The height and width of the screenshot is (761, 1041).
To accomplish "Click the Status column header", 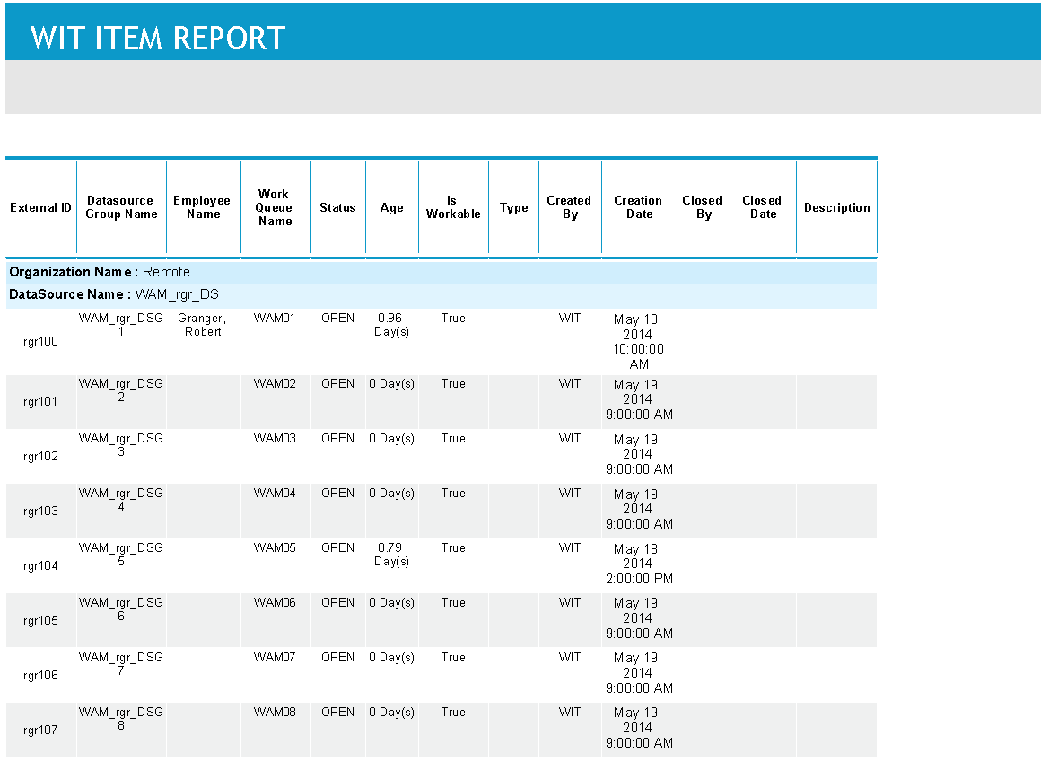I will (337, 208).
